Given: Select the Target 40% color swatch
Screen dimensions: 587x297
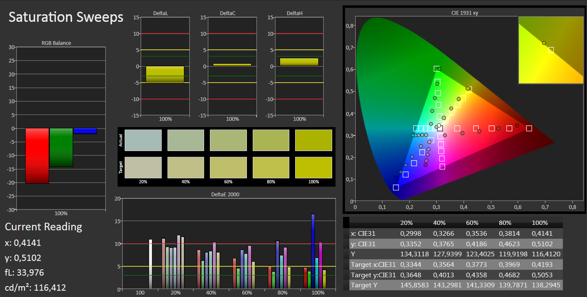Looking at the screenshot, I should coord(186,167).
